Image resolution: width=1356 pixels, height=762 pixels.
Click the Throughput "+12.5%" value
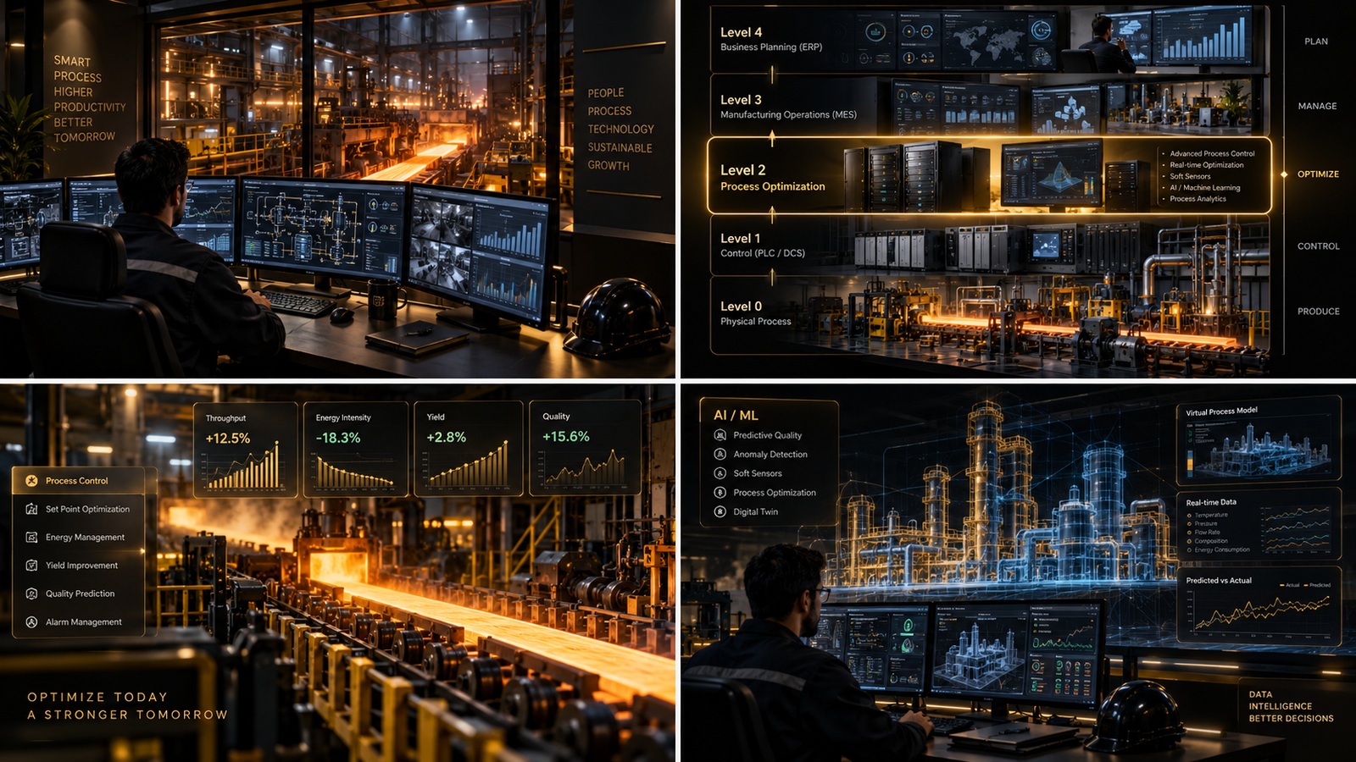(227, 439)
